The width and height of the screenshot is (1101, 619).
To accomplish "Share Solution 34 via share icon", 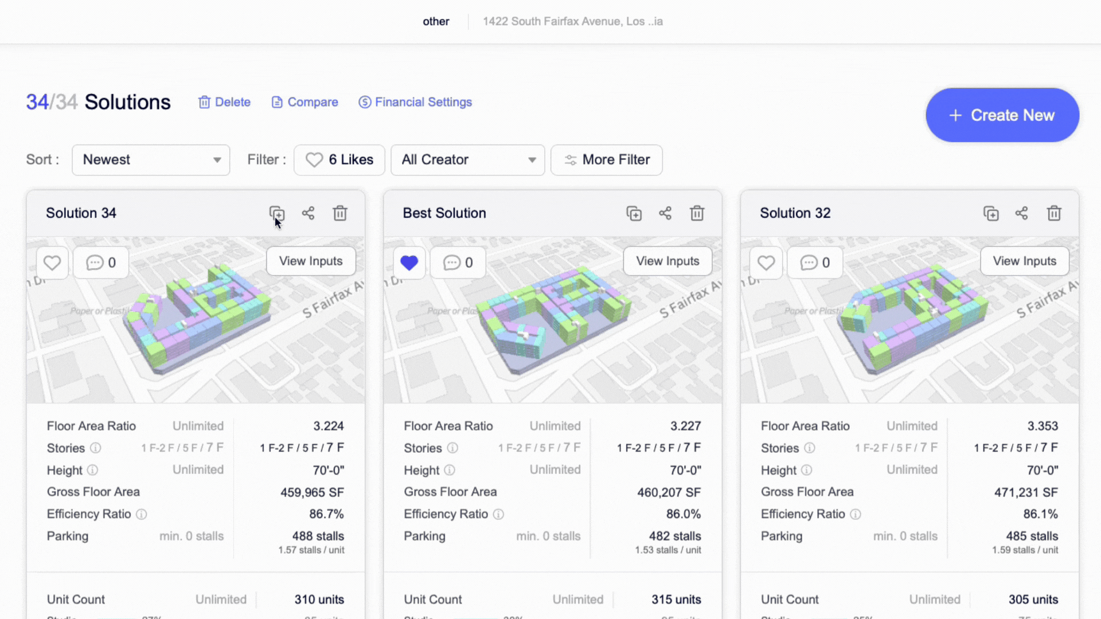I will point(308,214).
